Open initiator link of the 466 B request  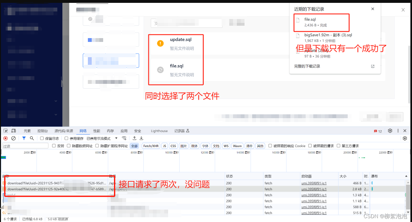pyautogui.click(x=314, y=183)
